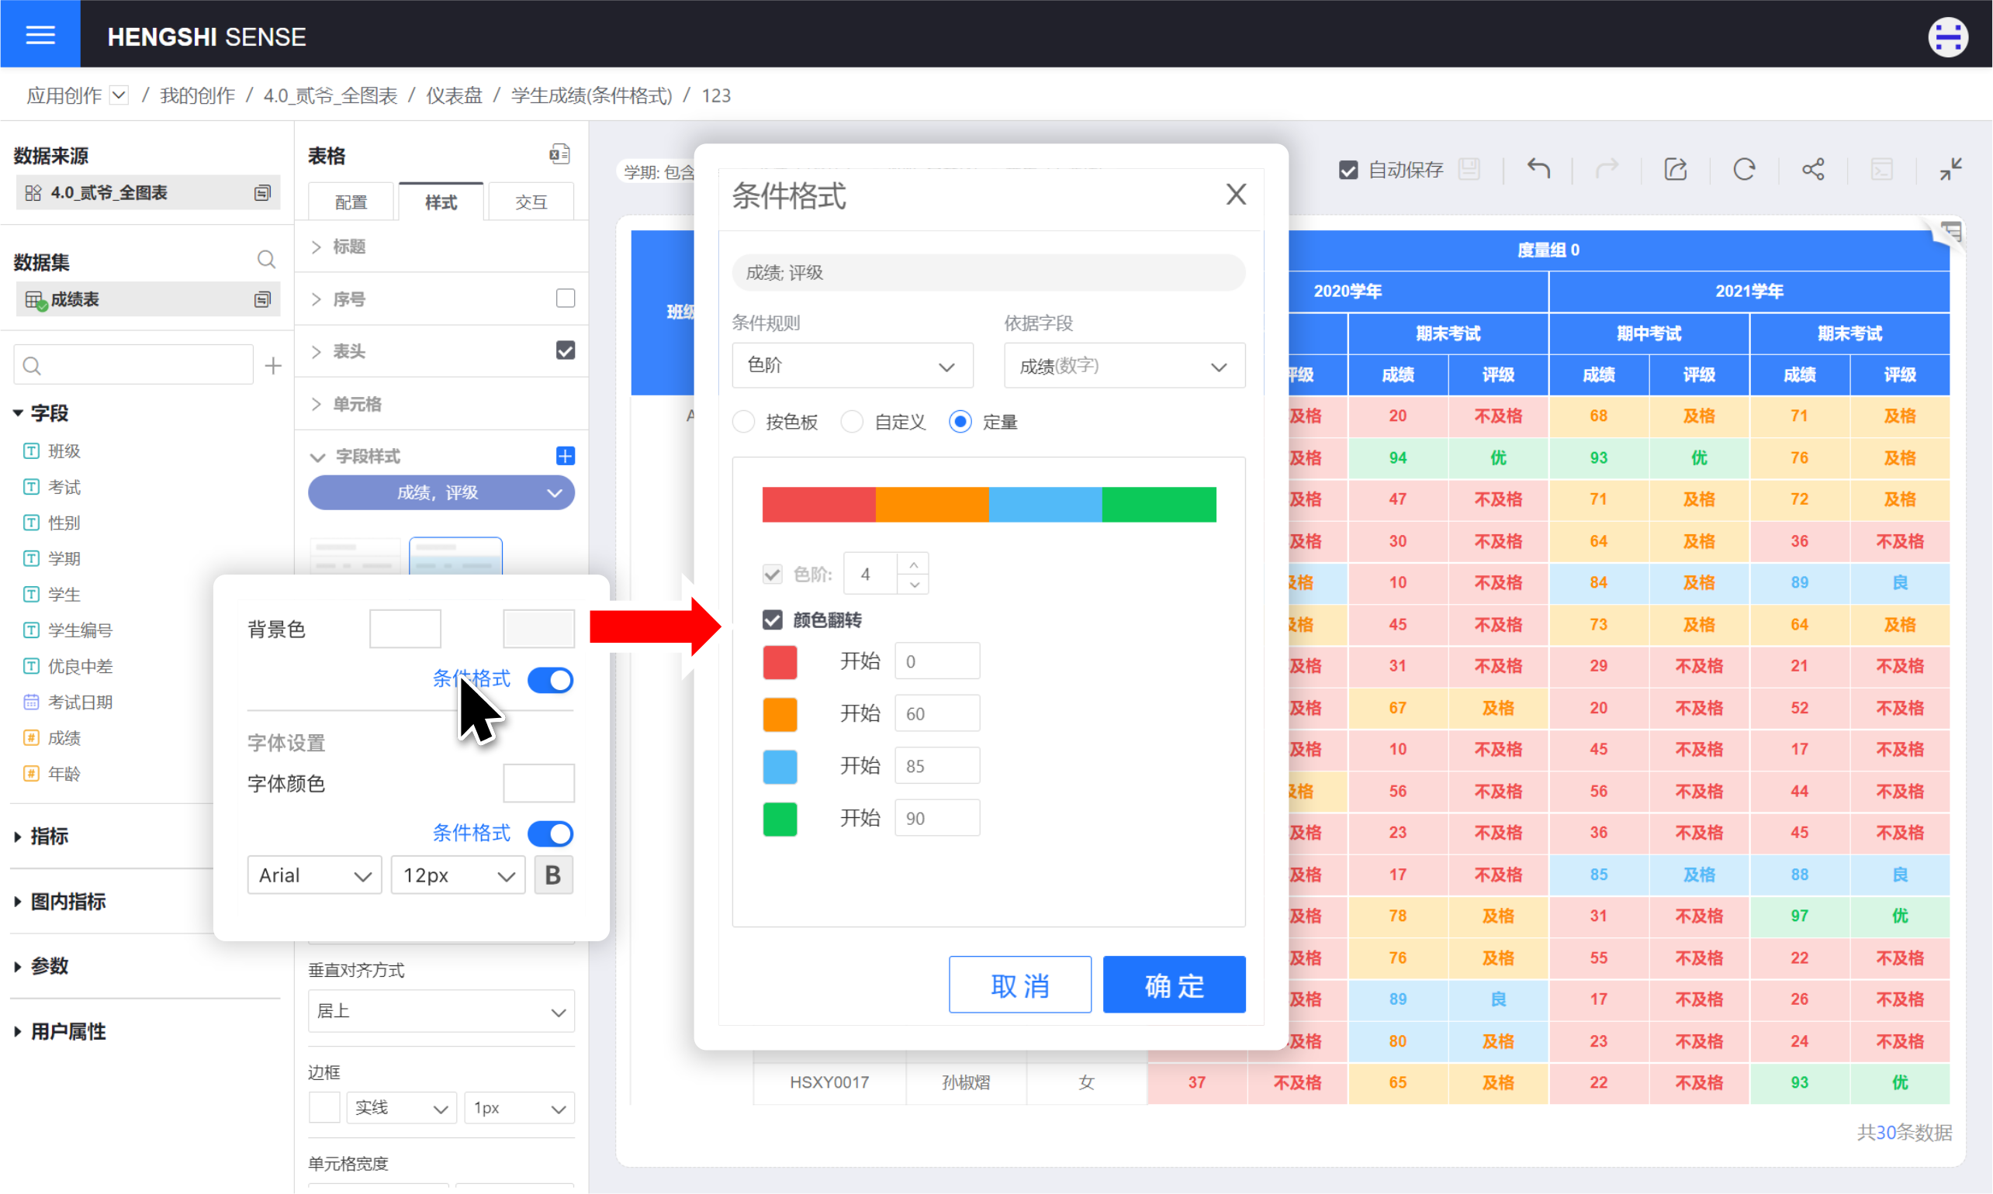Search datasets with magnifier icon

click(x=265, y=259)
